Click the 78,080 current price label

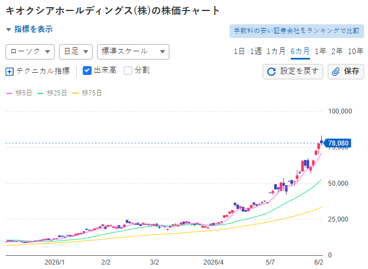pos(337,143)
